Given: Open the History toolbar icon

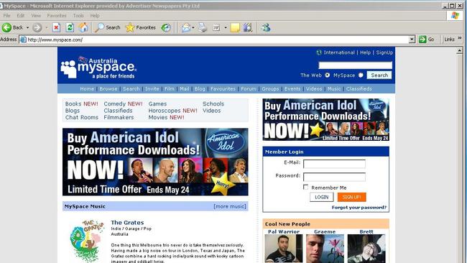Looking at the screenshot, I should pos(166,28).
